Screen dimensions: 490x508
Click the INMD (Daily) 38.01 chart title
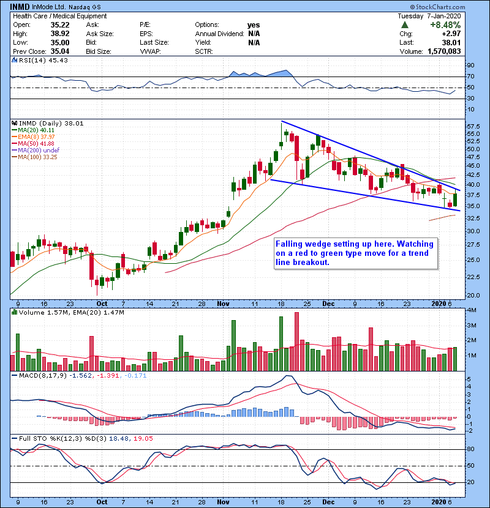pos(51,124)
